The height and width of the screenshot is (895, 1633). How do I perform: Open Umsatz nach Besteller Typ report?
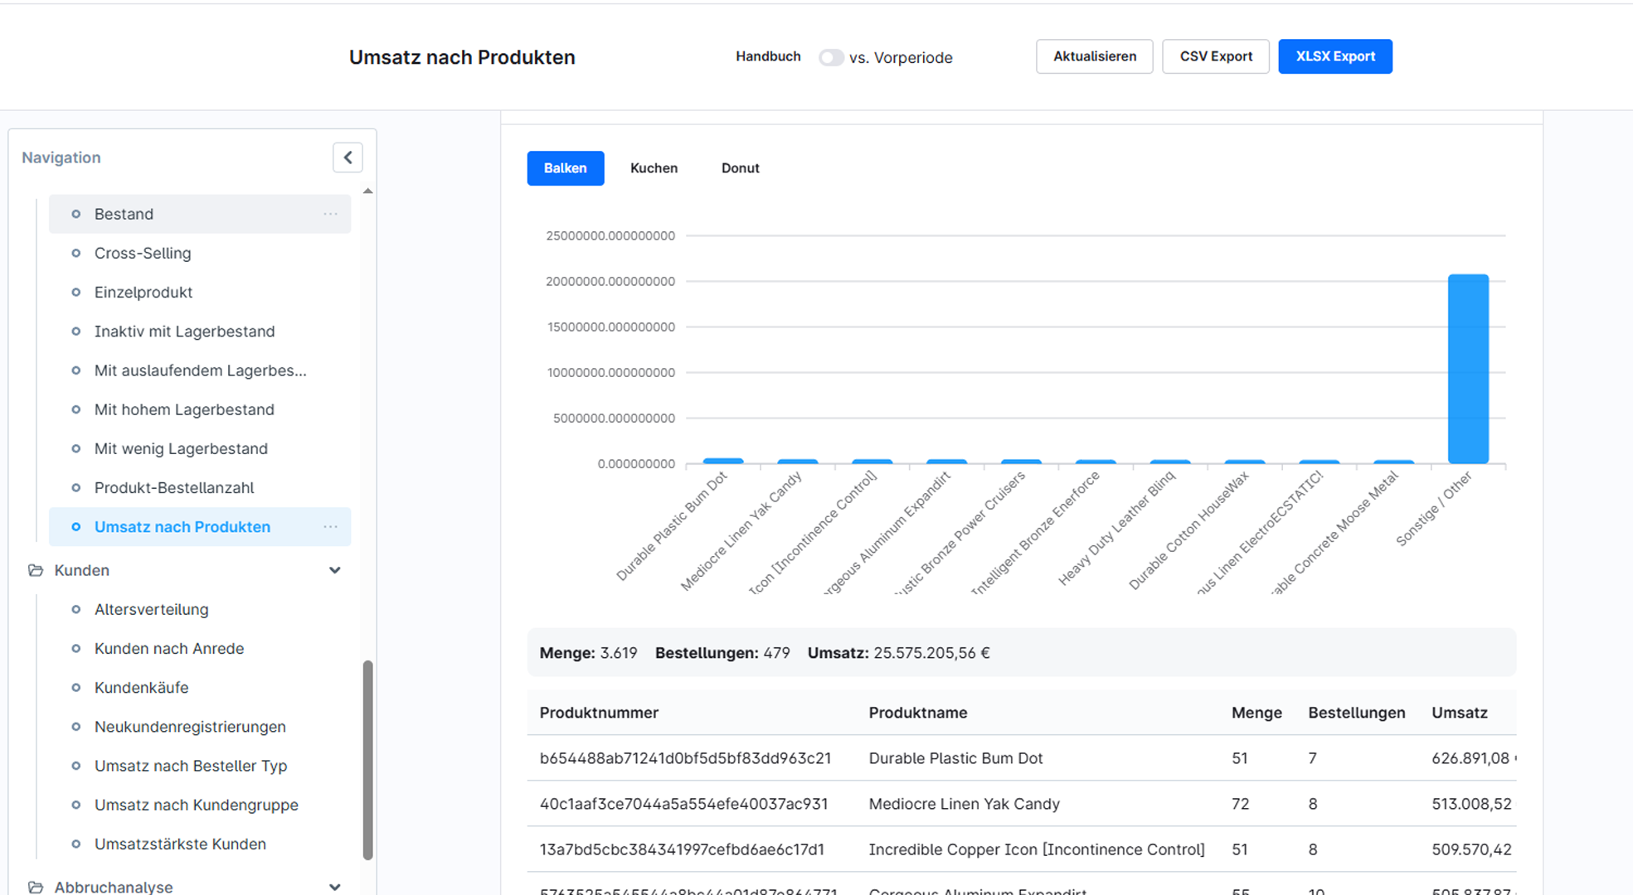coord(200,766)
